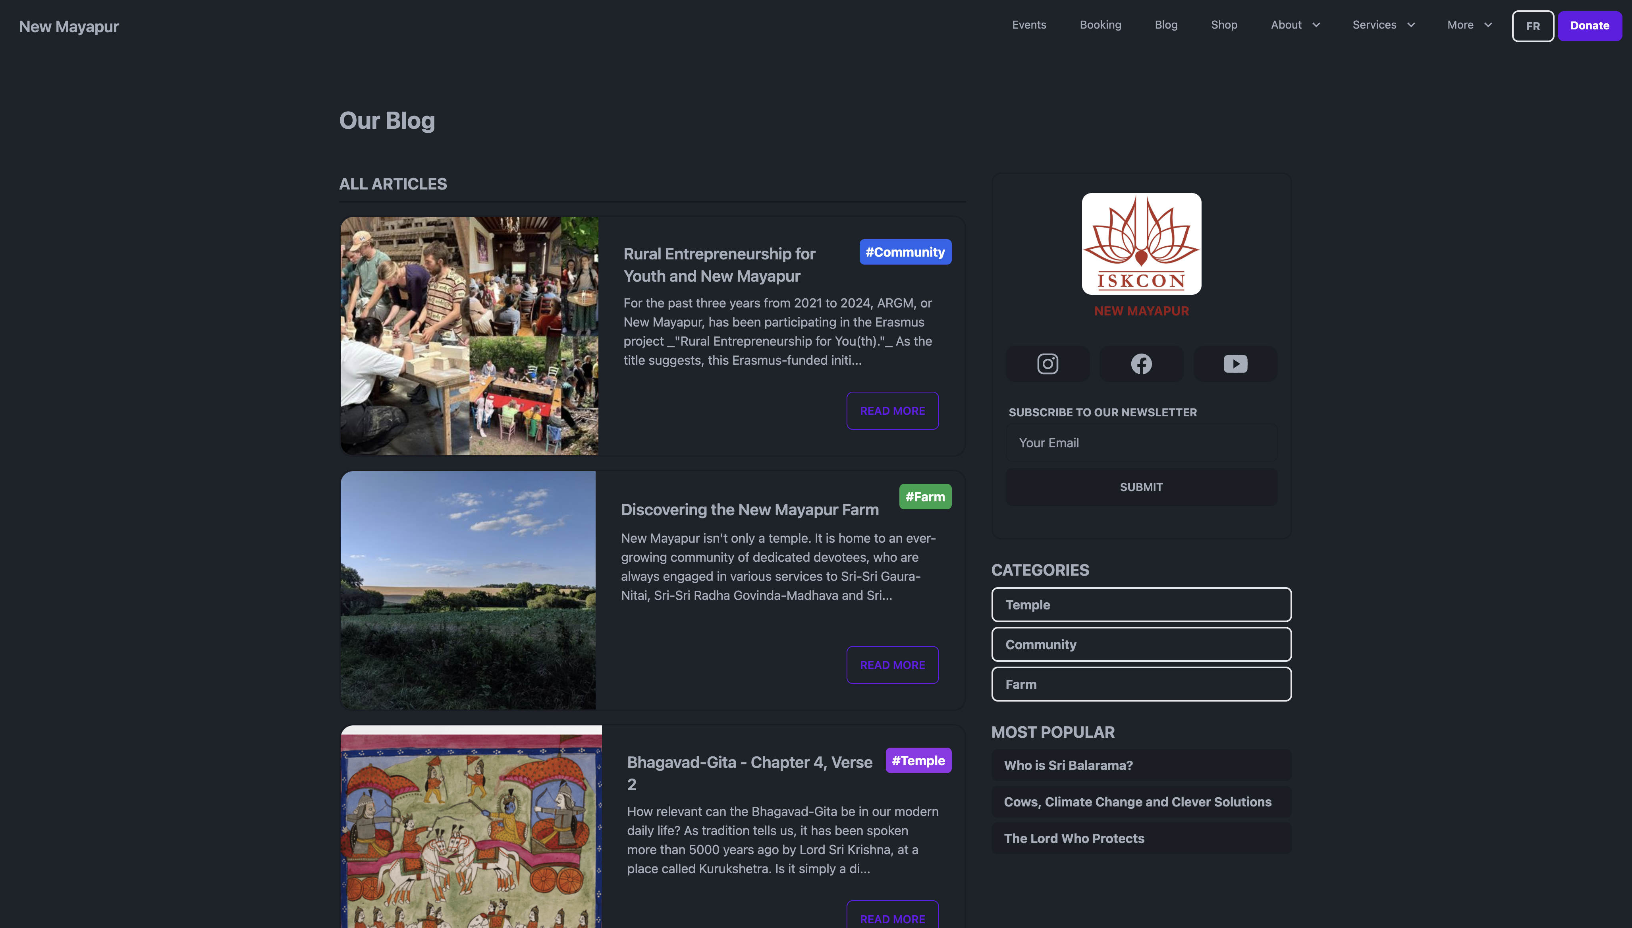Expand the More menu
The width and height of the screenshot is (1632, 928).
1469,25
